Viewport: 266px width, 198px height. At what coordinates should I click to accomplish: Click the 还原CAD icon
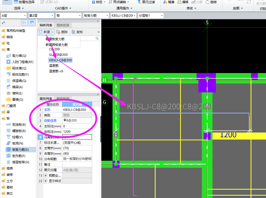pyautogui.click(x=42, y=2)
